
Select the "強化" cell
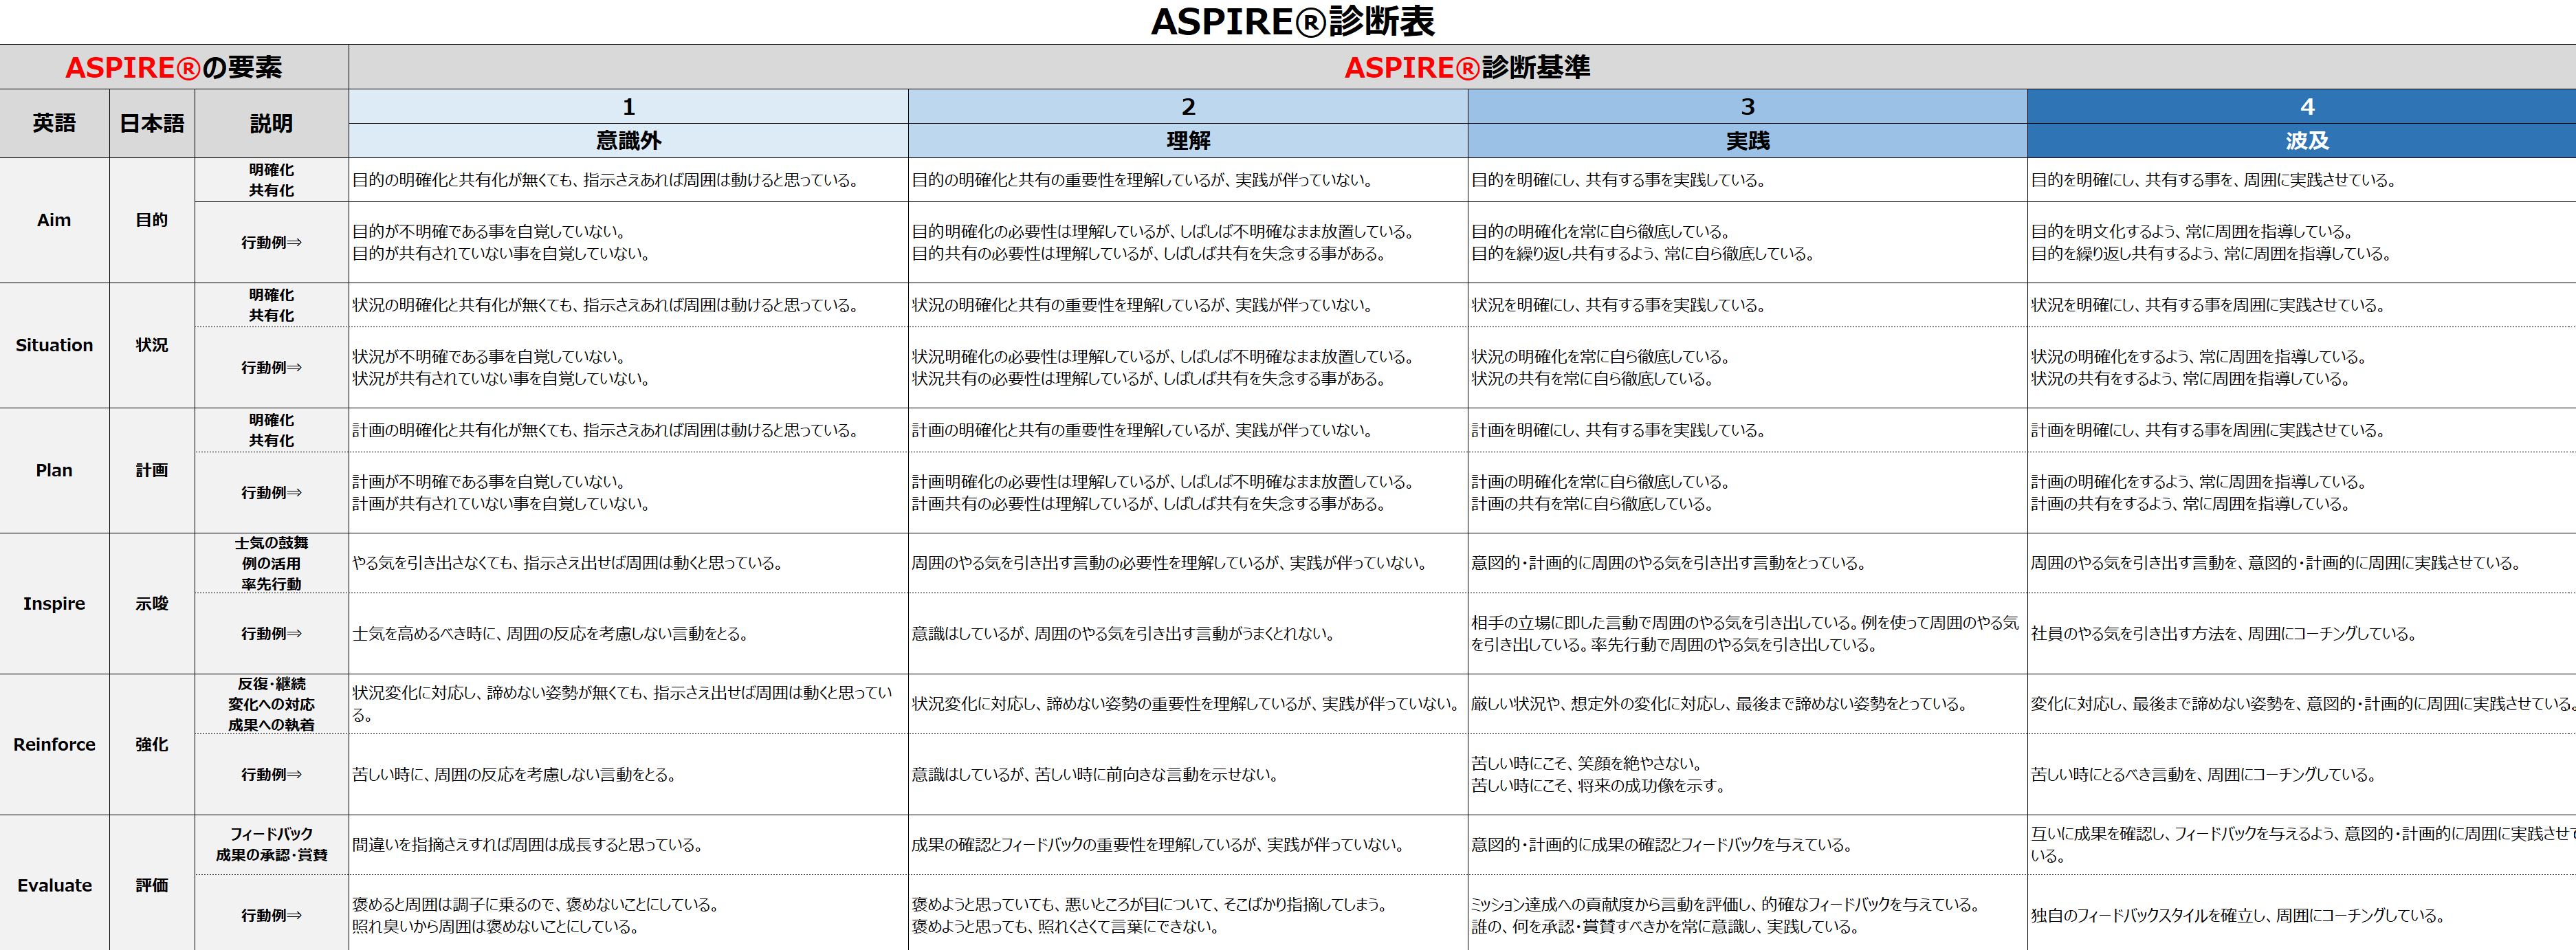coord(152,744)
